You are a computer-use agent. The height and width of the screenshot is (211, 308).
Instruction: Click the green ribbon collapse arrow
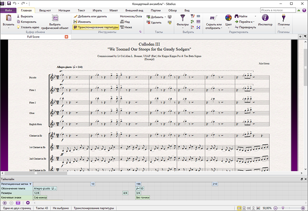coord(299,10)
